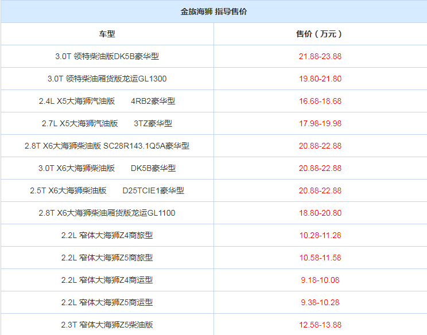The image size is (427, 335).
Task: Click price 10.58-11.58
Action: point(320,257)
